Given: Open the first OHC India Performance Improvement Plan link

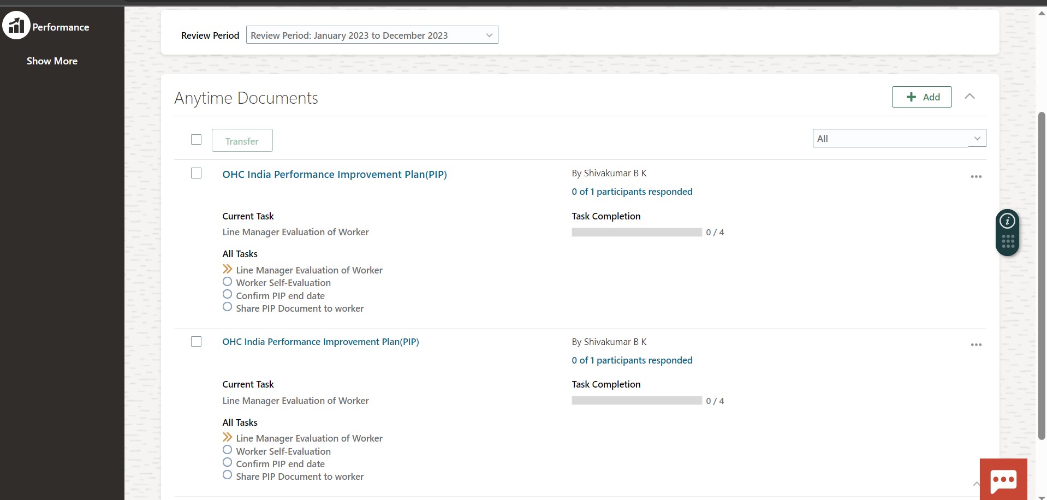Looking at the screenshot, I should pos(335,174).
